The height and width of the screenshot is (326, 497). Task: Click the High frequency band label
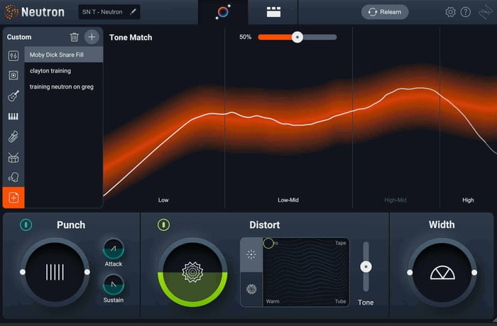[468, 200]
